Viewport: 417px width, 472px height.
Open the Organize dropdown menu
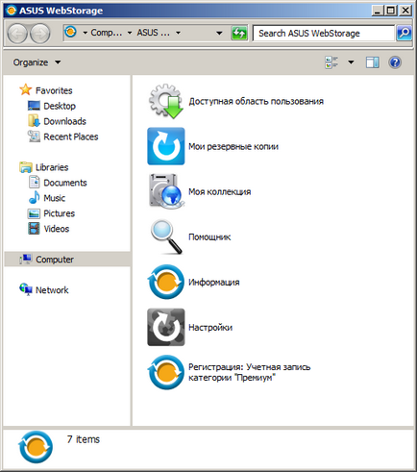point(37,62)
